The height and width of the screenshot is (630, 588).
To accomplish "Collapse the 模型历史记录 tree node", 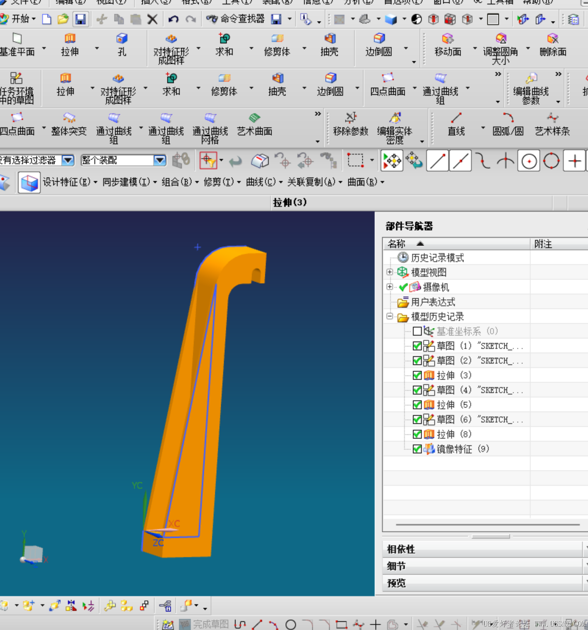I will 390,316.
